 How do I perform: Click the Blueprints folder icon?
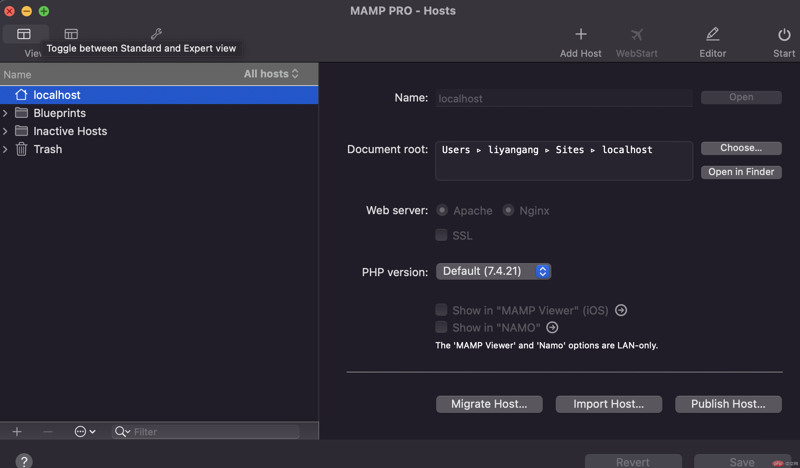pos(21,113)
